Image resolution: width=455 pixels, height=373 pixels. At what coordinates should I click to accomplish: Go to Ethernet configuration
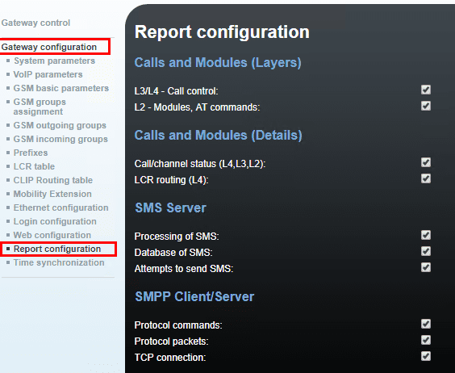click(x=61, y=207)
